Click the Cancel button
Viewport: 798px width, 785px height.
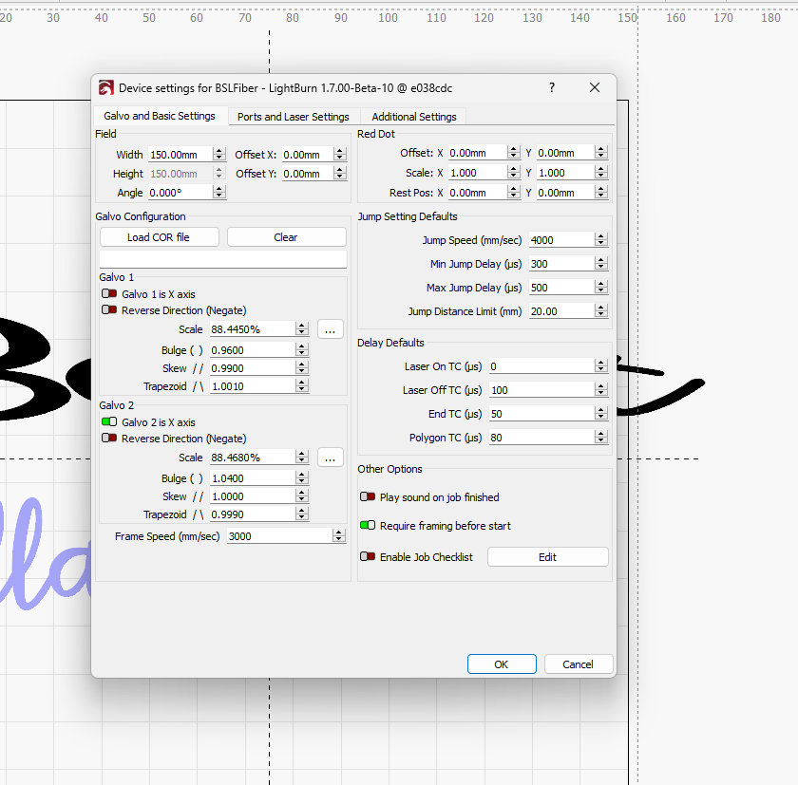point(579,664)
